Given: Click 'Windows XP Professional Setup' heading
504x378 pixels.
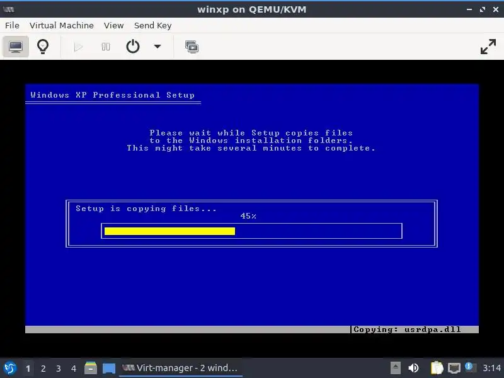Looking at the screenshot, I should [113, 95].
